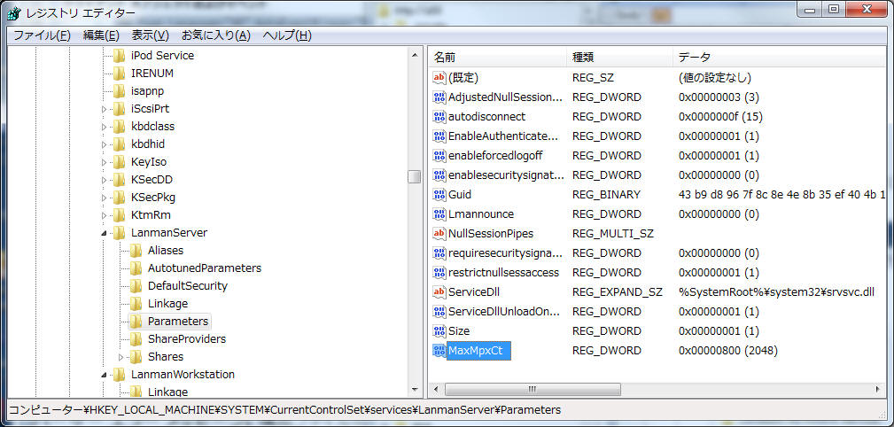Collapse the LanmanServer tree node
Viewport: 894px width, 427px height.
[x=105, y=233]
